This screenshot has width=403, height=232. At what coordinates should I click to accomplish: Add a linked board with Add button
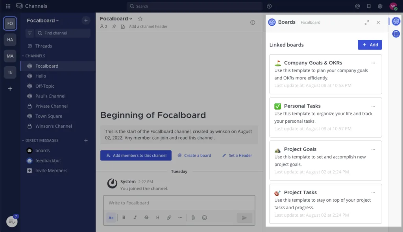click(370, 45)
